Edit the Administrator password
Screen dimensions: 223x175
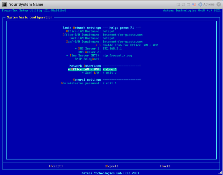[110, 83]
